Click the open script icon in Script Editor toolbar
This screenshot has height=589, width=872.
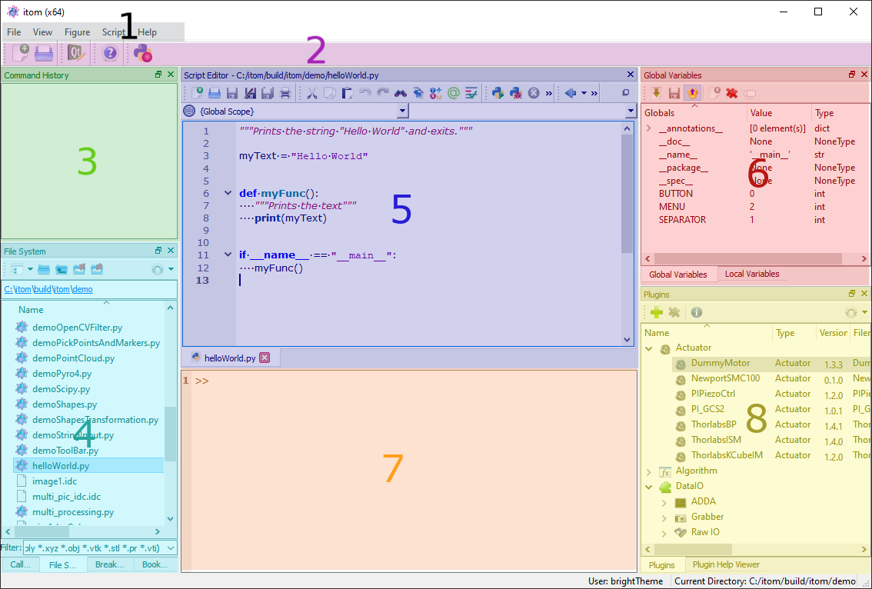tap(215, 93)
